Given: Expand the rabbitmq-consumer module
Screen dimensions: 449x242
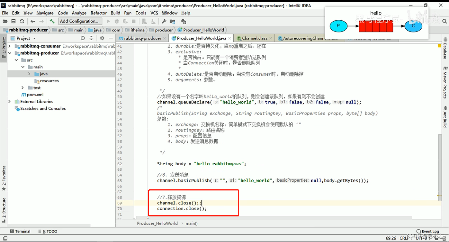Looking at the screenshot, I should coord(9,46).
